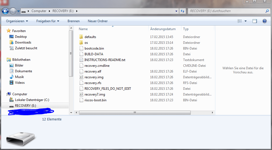The image size is (272, 150).
Task: Select the BUILD-DATA file
Action: [94, 54]
